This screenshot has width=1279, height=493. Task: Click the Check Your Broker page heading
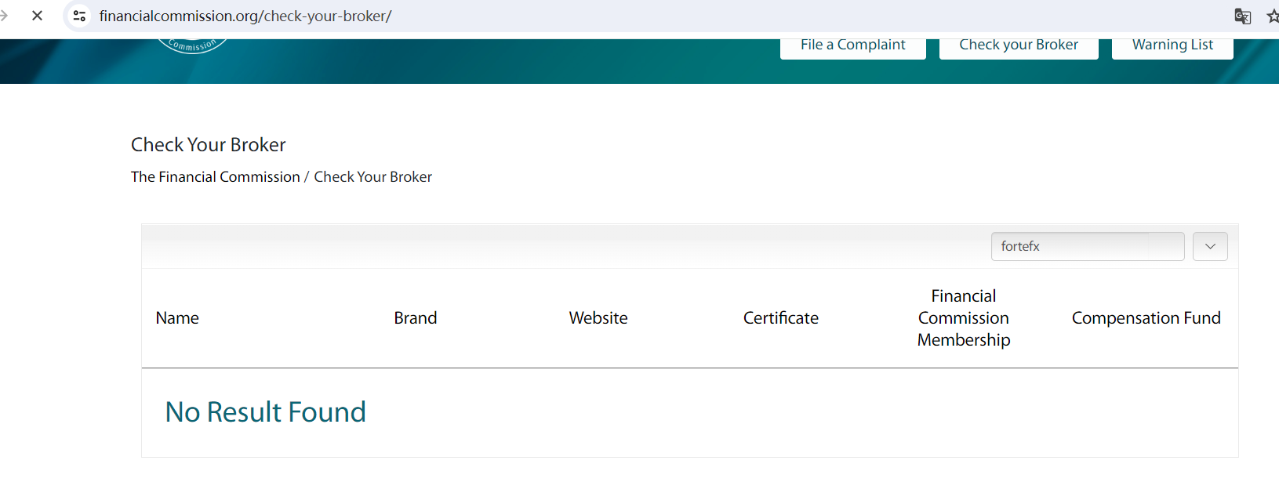point(209,145)
